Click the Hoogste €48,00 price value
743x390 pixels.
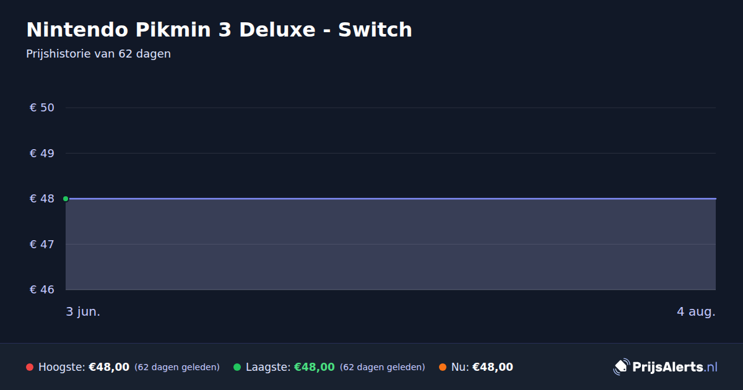(109, 367)
